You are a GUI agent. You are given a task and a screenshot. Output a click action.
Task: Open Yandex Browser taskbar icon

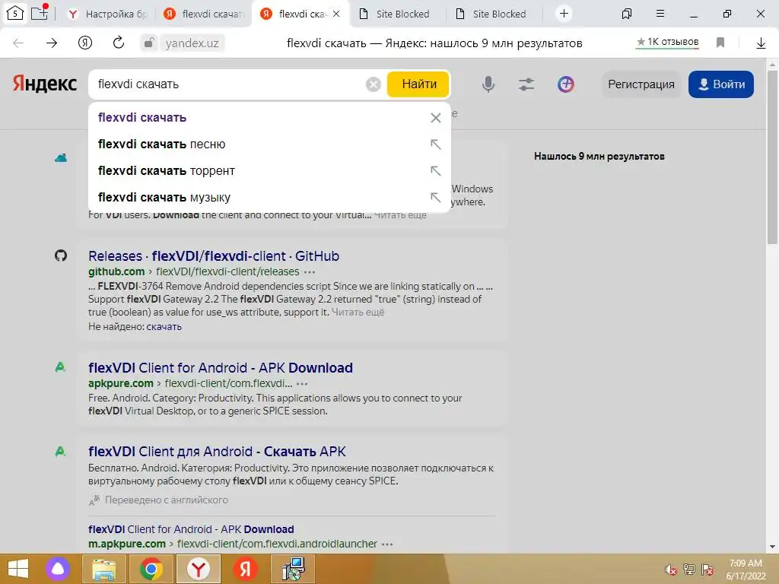click(198, 569)
